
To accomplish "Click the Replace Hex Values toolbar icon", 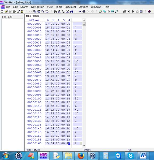I will coord(67,11).
